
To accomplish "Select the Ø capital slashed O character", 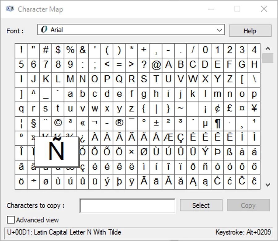I will 144,152.
